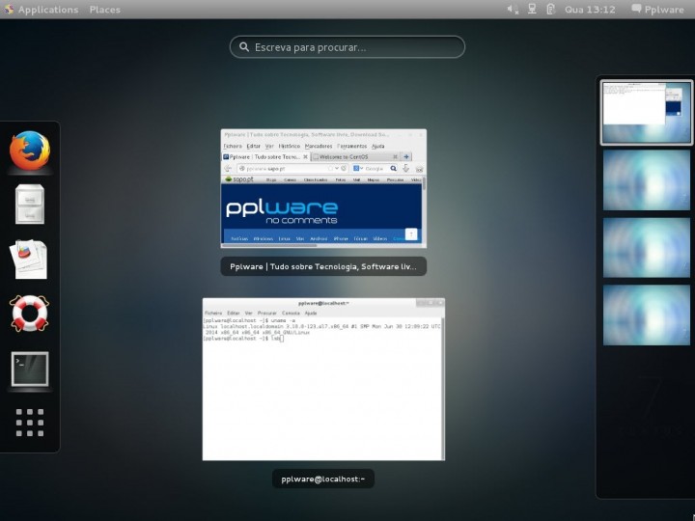Open the Qua 13:12 clock calendar
This screenshot has width=695, height=521.
coord(588,10)
